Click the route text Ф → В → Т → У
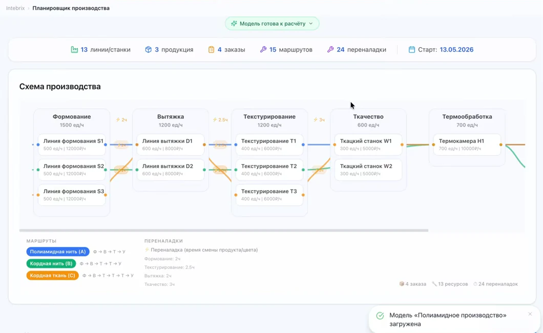 tap(109, 252)
